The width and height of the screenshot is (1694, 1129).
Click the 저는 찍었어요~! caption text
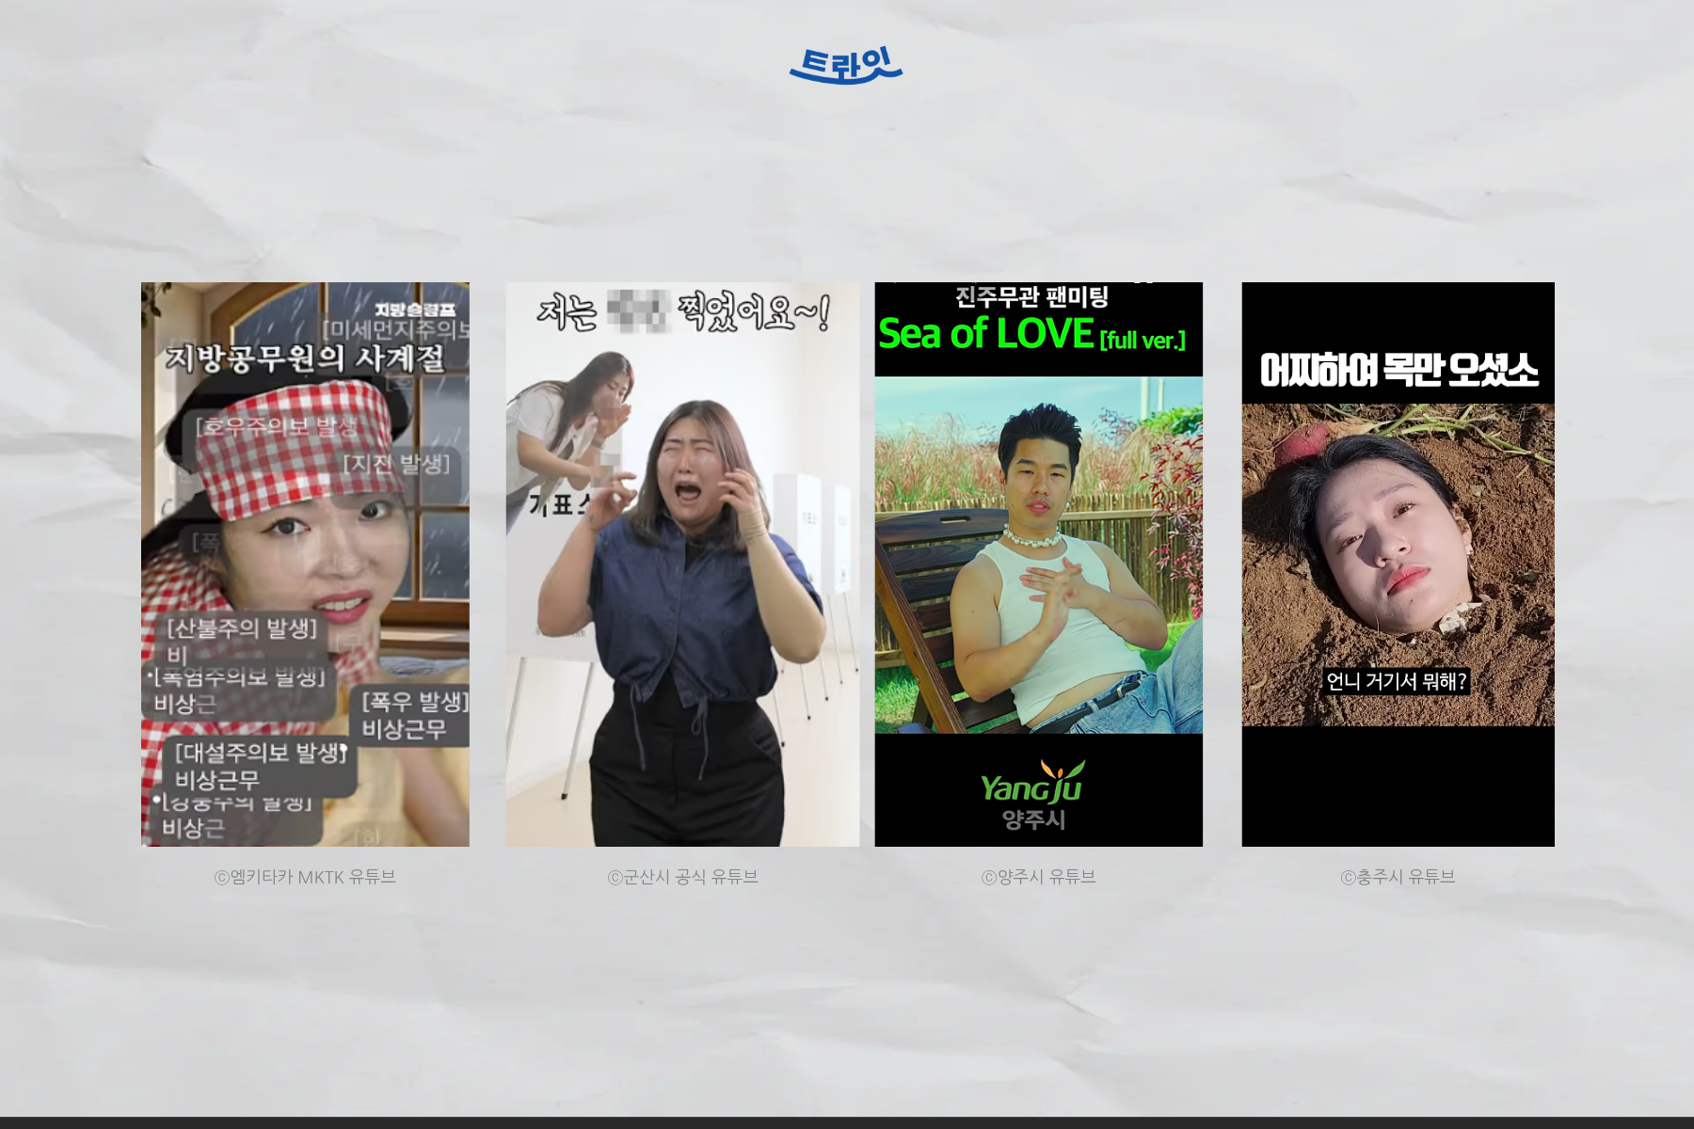click(x=682, y=313)
